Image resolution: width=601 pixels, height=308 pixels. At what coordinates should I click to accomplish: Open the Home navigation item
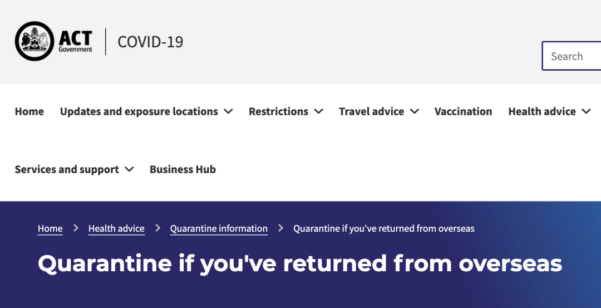[29, 111]
